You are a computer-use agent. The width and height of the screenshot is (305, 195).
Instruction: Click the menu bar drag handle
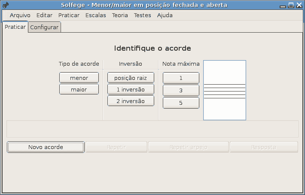pos(5,15)
